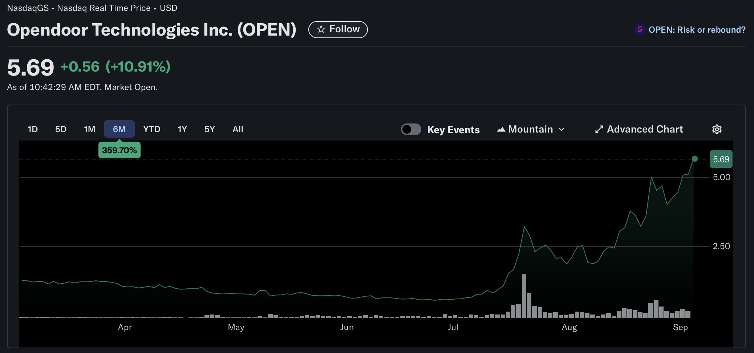
Task: Open the Advanced Chart view
Action: 639,129
